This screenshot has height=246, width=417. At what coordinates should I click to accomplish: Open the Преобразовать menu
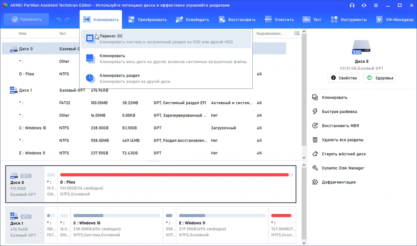pos(147,19)
